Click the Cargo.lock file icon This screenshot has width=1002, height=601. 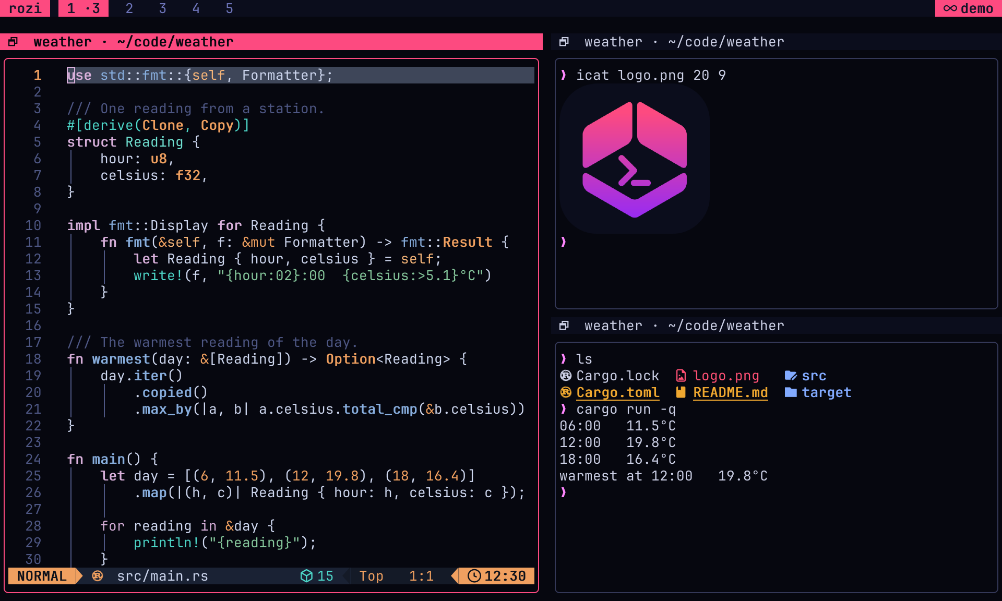(x=566, y=376)
